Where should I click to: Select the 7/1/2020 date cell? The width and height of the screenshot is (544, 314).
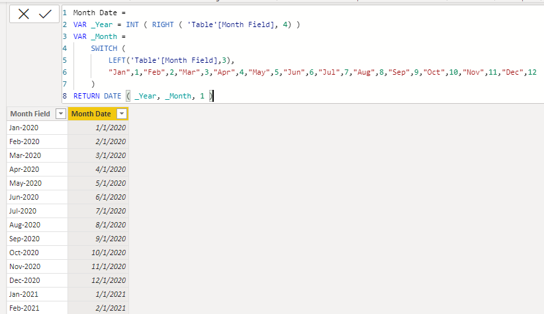pos(98,211)
